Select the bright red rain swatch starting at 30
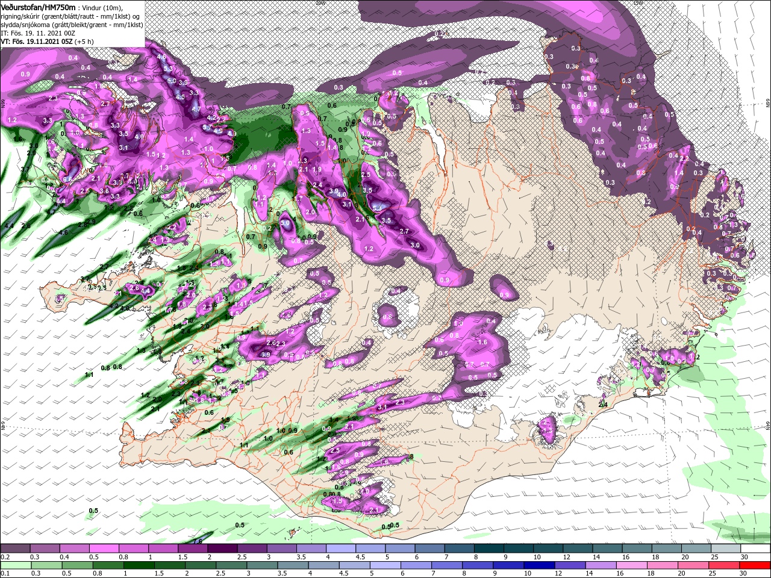 click(x=755, y=565)
